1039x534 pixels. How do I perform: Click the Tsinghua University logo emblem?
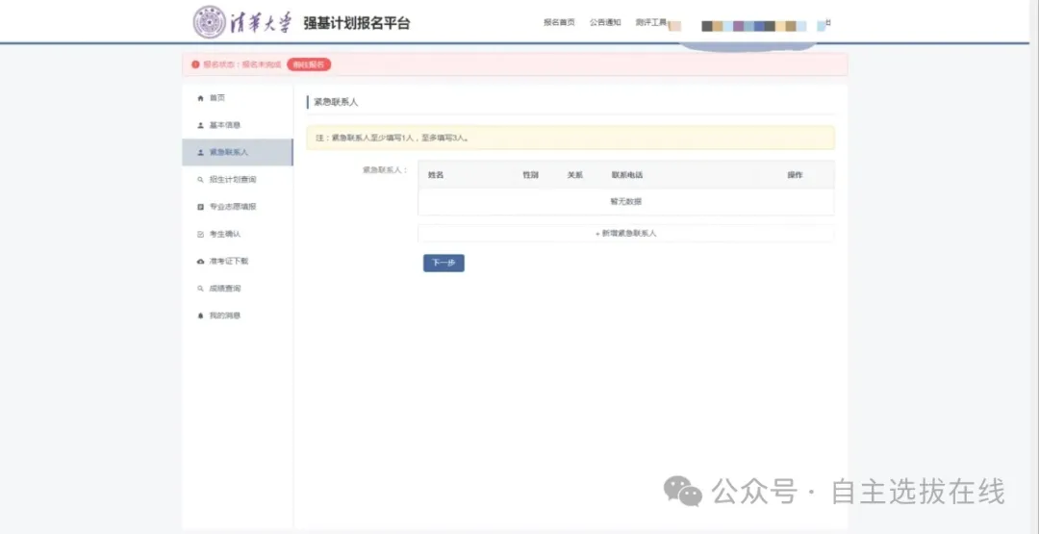[210, 22]
